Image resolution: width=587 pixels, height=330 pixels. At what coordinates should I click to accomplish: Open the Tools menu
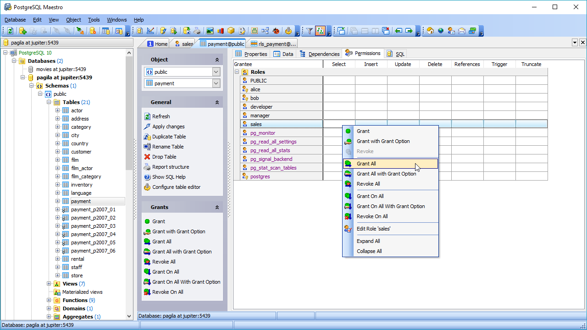(x=94, y=20)
